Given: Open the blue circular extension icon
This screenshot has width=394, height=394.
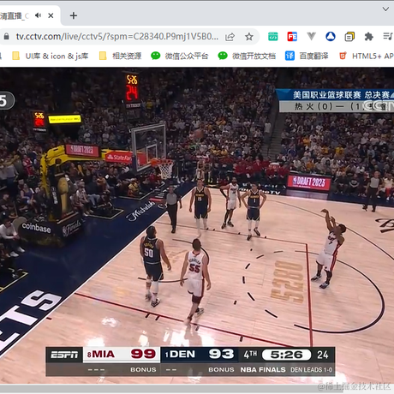Looking at the screenshot, I should (331, 37).
